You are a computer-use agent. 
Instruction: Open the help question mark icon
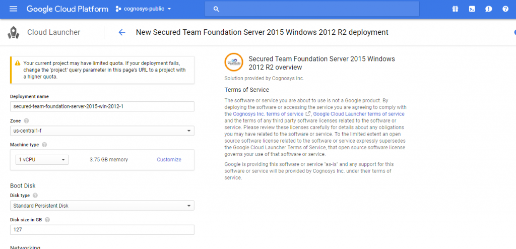point(505,9)
